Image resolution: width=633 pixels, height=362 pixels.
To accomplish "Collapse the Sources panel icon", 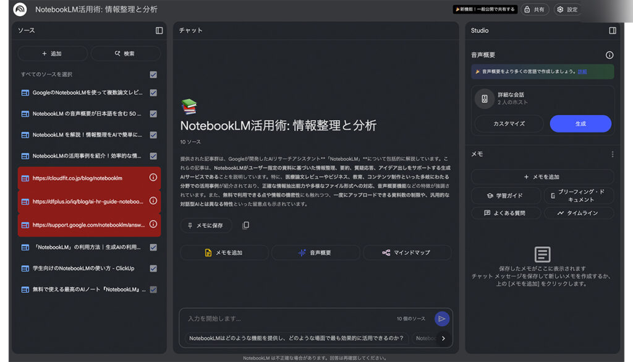I will click(x=159, y=31).
